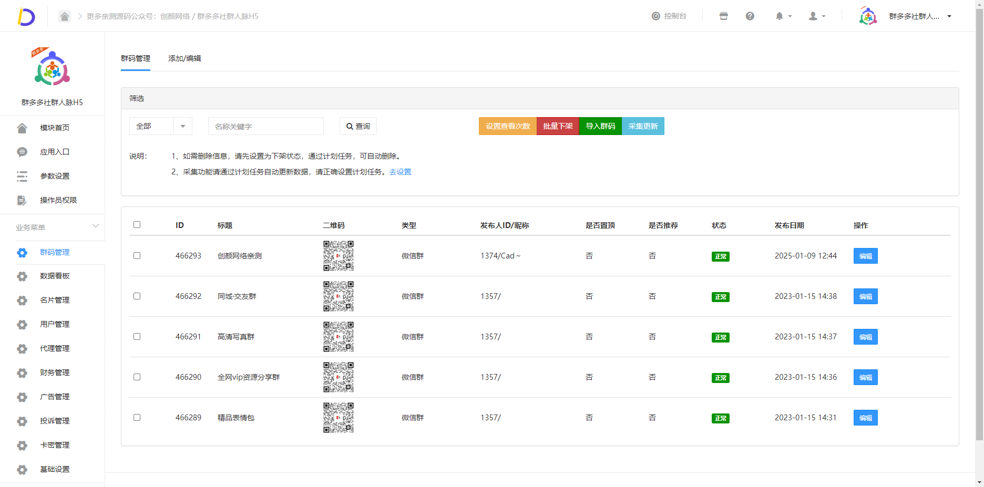The height and width of the screenshot is (487, 984).
Task: Click the 模块首页 home icon in sidebar
Action: point(22,128)
